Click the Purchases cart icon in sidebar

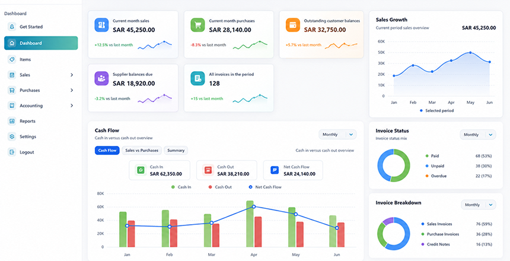pyautogui.click(x=12, y=90)
